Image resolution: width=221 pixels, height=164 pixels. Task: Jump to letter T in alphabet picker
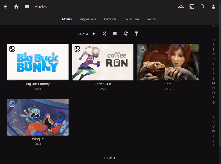click(x=214, y=117)
